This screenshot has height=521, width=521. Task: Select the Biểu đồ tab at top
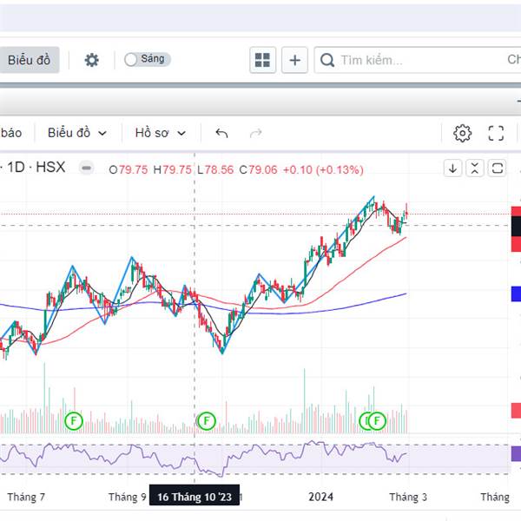click(30, 60)
